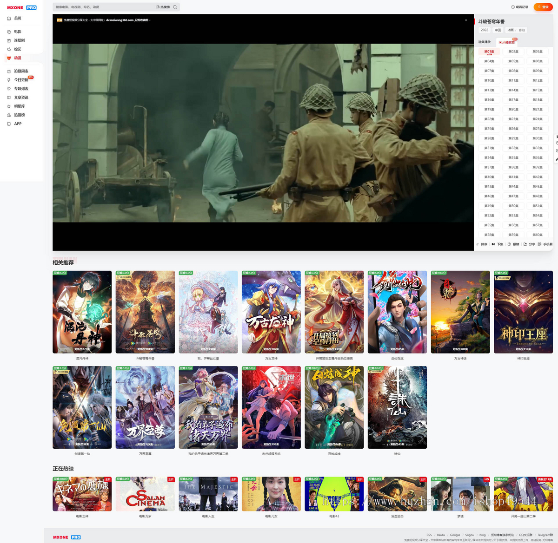Select episode 第12集
This screenshot has height=543, width=558.
pos(538,80)
